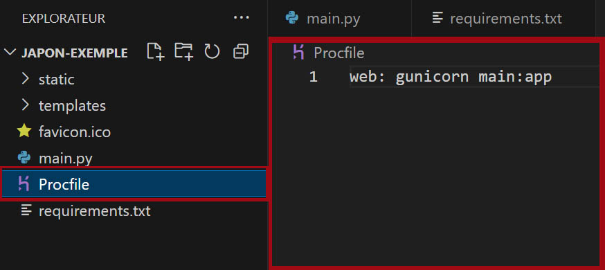Viewport: 605px width, 270px height.
Task: Click the Python icon next to main.py in the file tree
Action: point(24,158)
